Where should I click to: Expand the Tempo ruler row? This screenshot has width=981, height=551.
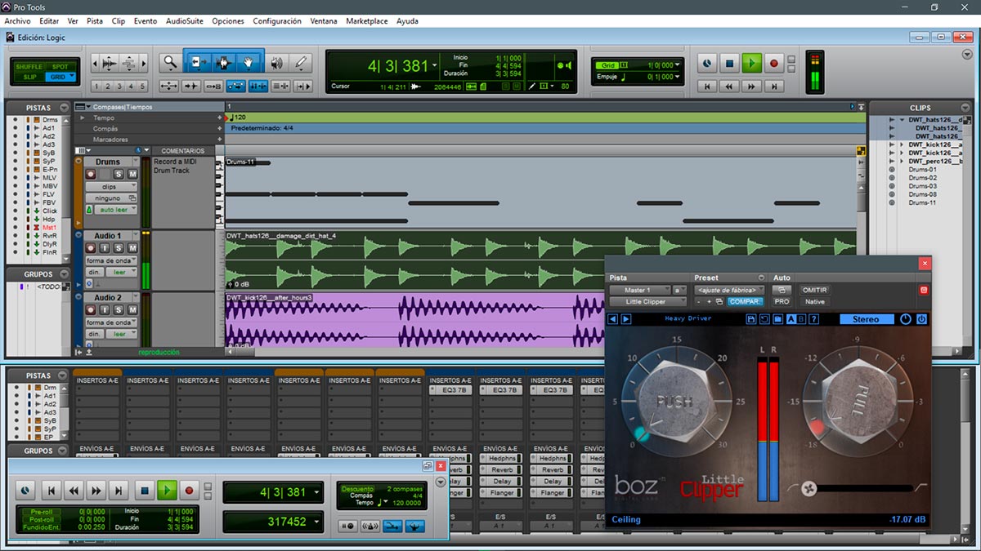click(x=82, y=118)
